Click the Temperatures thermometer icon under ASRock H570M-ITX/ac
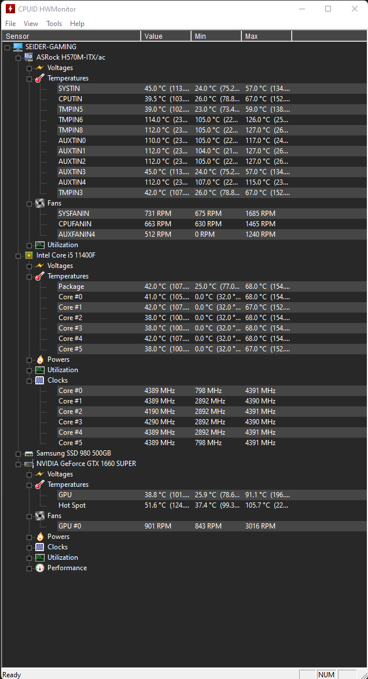This screenshot has width=368, height=679. pyautogui.click(x=39, y=78)
